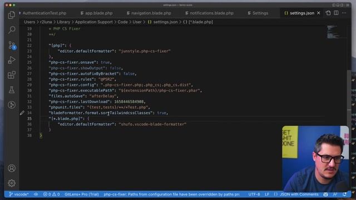Viewport: 356px width, 200px height.
Task: Click GitLens+ Pro (Trial) status item
Action: tap(82, 194)
